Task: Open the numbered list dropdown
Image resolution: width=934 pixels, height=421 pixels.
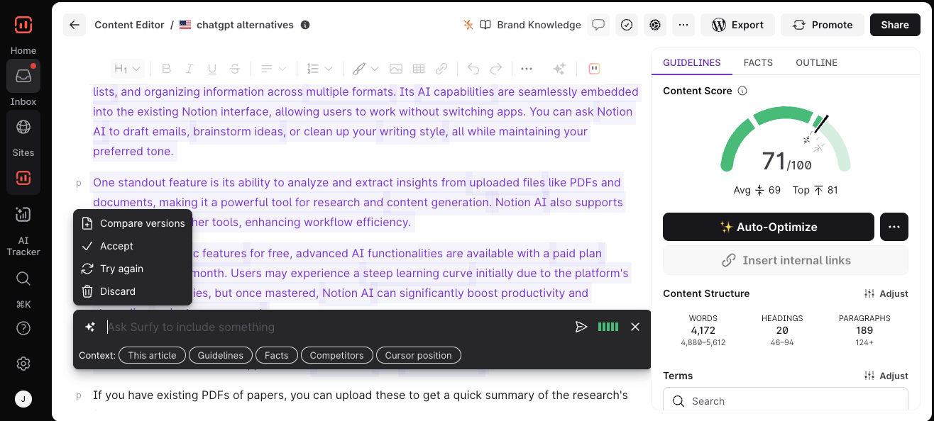Action: point(319,69)
